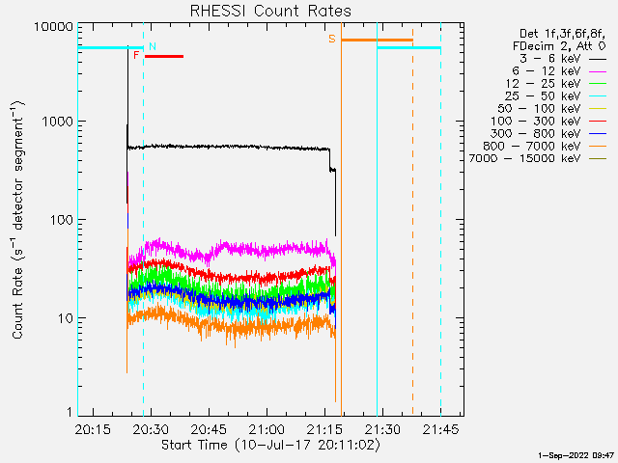Viewport: 618px width, 463px height.
Task: Click the red flare interval bar
Action: click(164, 57)
